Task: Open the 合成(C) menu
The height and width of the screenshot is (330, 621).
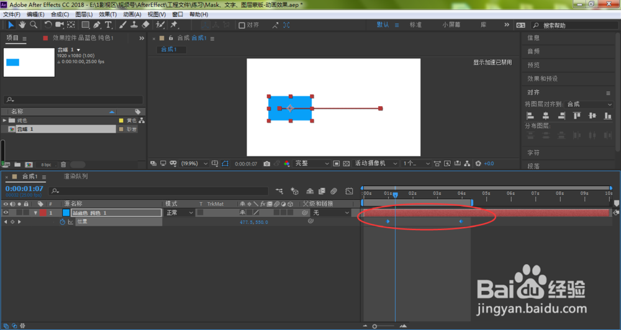Action: [60, 14]
